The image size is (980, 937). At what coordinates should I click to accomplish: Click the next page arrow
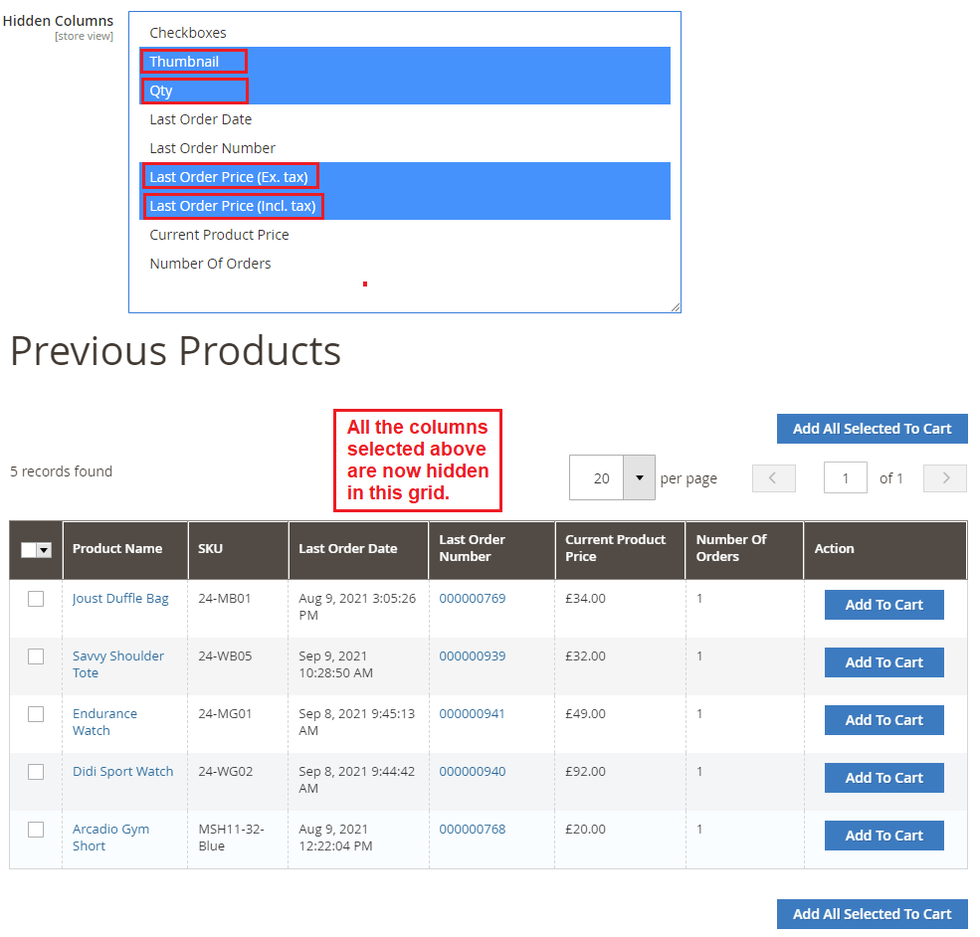[x=943, y=478]
